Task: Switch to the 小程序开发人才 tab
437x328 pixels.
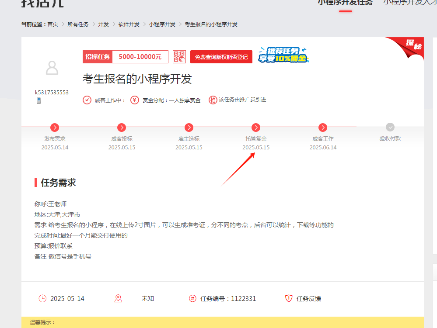Action: click(410, 3)
